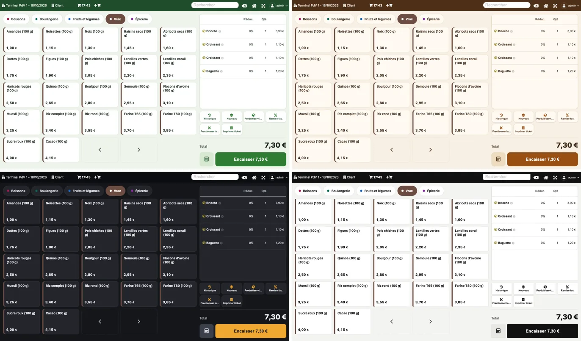Select Fruits et légumes in the dark-themed terminal
This screenshot has height=341, width=581.
[x=84, y=191]
